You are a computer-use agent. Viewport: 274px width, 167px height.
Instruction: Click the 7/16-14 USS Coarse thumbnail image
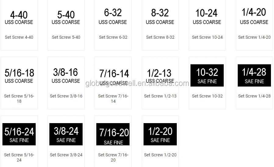click(x=113, y=77)
